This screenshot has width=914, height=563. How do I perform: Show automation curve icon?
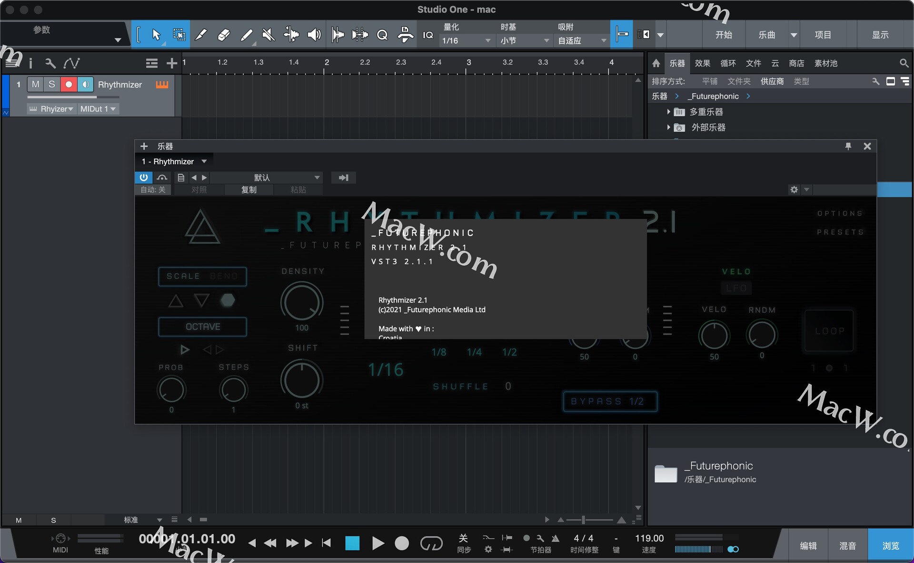[71, 63]
